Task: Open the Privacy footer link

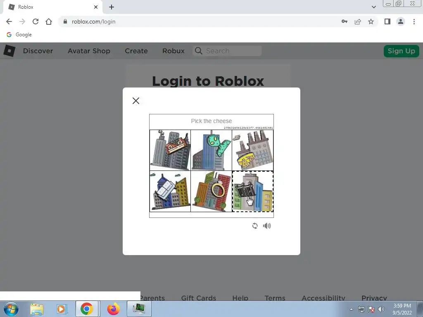Action: [374, 298]
